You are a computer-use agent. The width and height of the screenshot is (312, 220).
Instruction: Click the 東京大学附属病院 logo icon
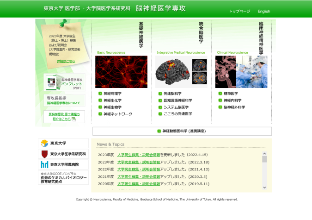pyautogui.click(x=44, y=164)
